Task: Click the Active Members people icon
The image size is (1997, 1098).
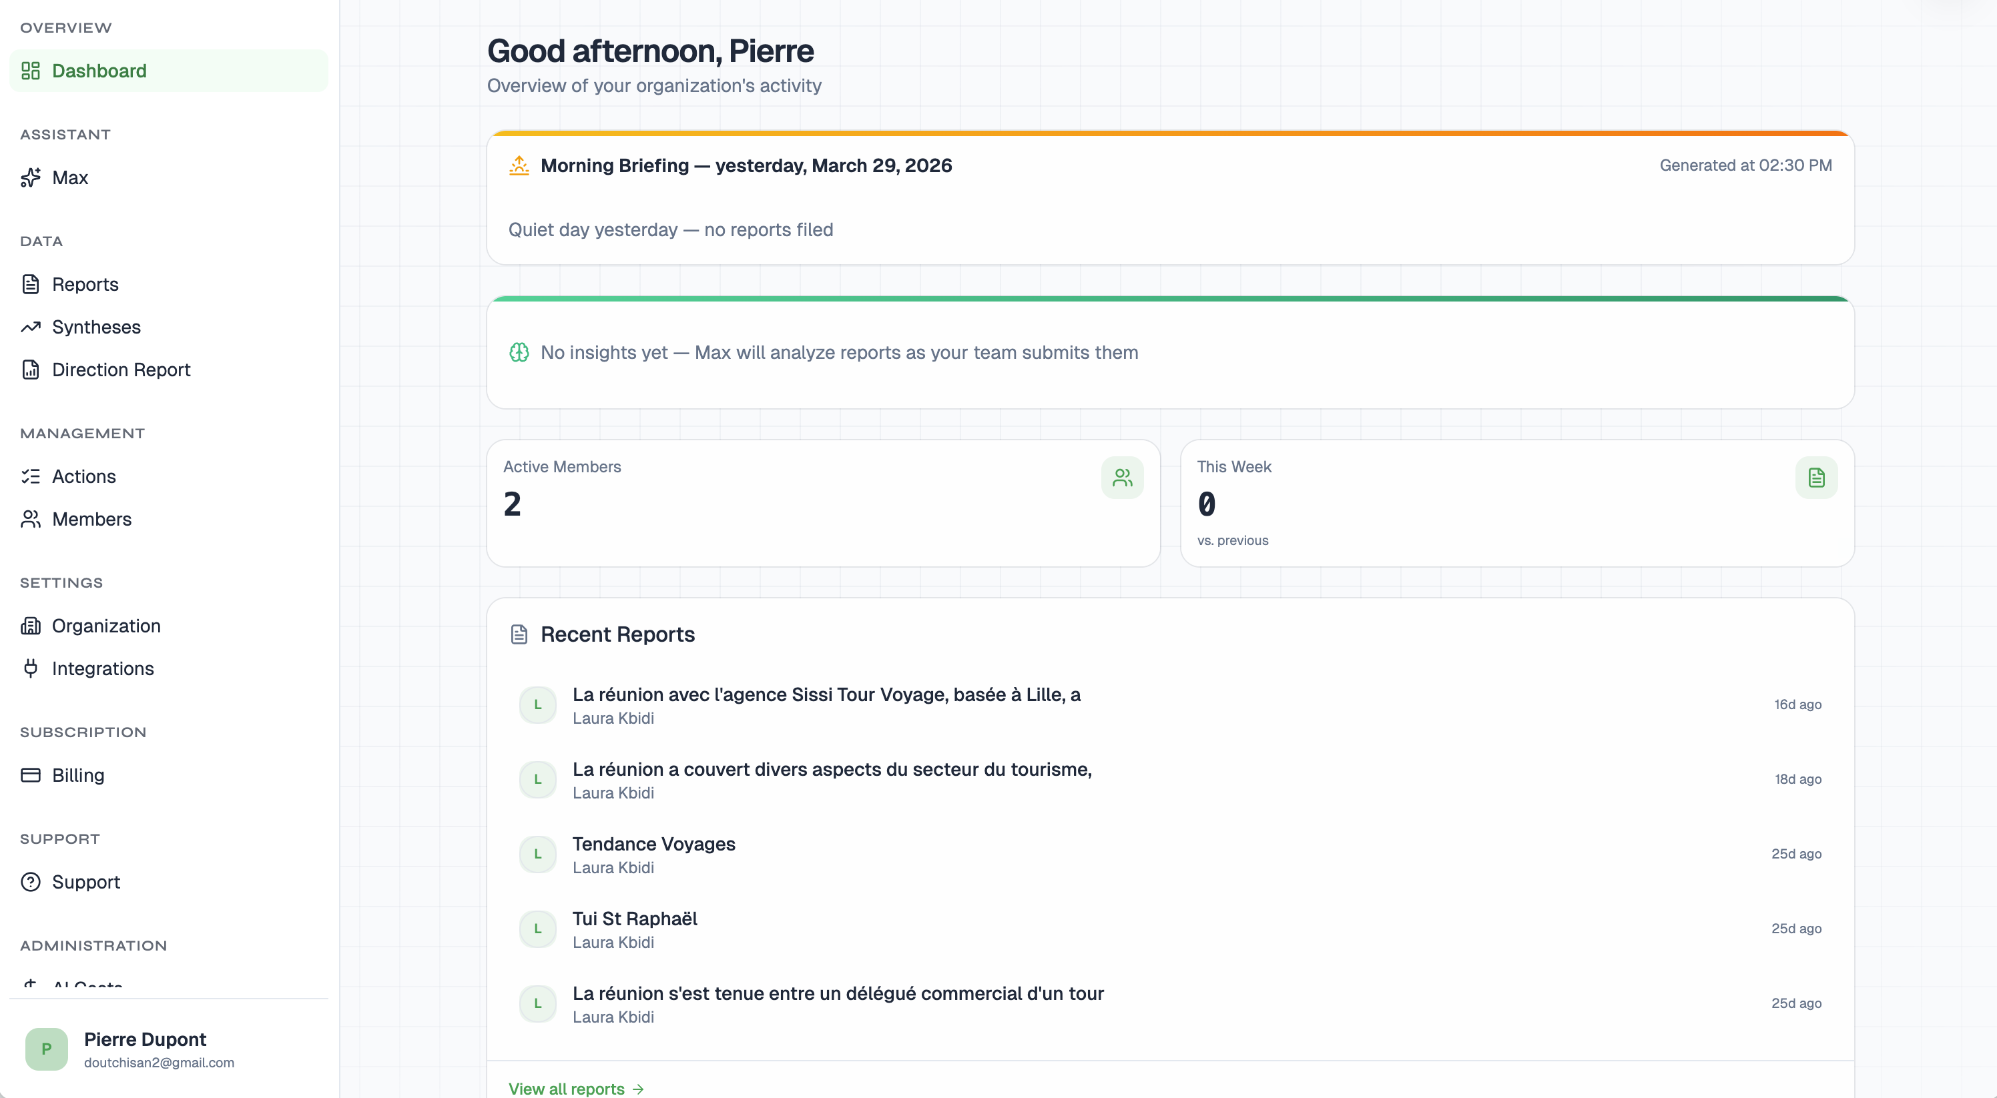Action: 1122,478
